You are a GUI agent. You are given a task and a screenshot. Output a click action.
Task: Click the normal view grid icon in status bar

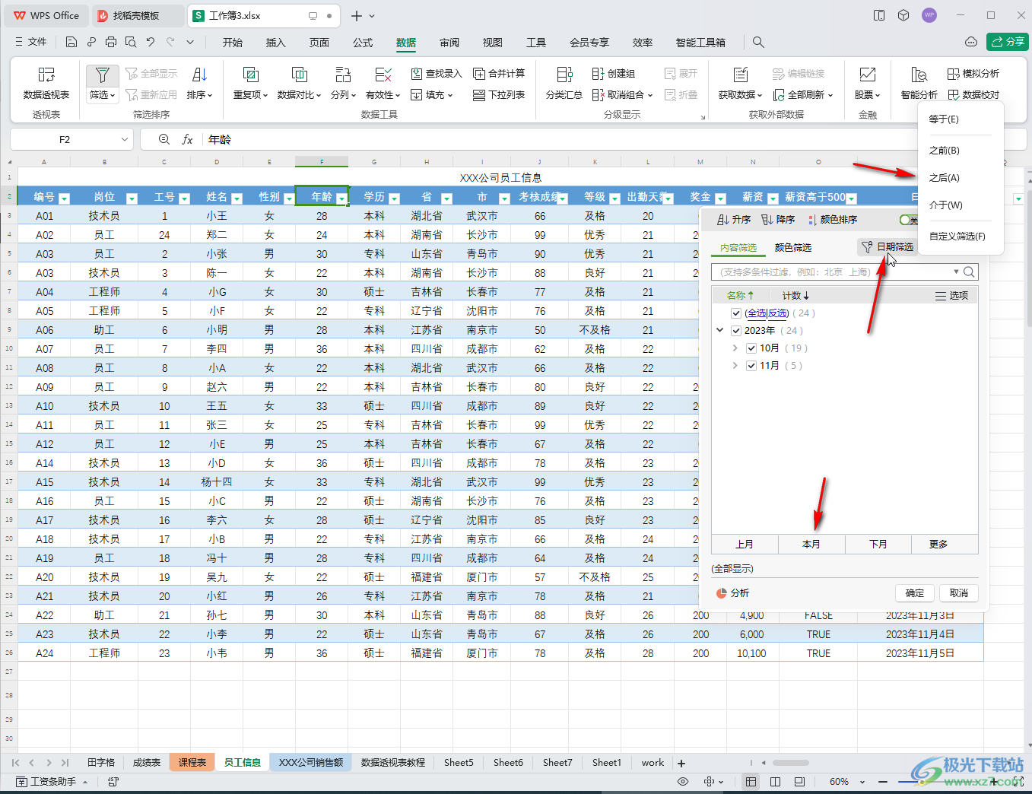751,781
